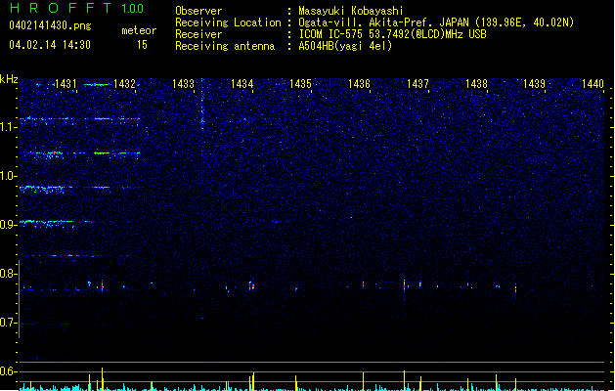Click the 1439 time axis label
The image size is (615, 391).
[x=534, y=84]
